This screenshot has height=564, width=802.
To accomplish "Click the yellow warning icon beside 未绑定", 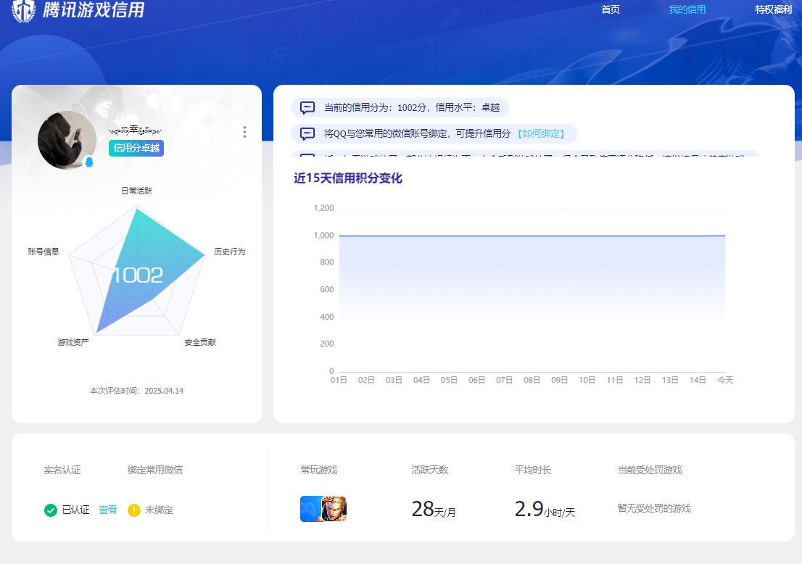I will pos(134,510).
